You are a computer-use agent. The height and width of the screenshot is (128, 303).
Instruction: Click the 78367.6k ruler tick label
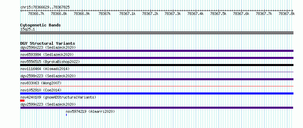point(241,14)
